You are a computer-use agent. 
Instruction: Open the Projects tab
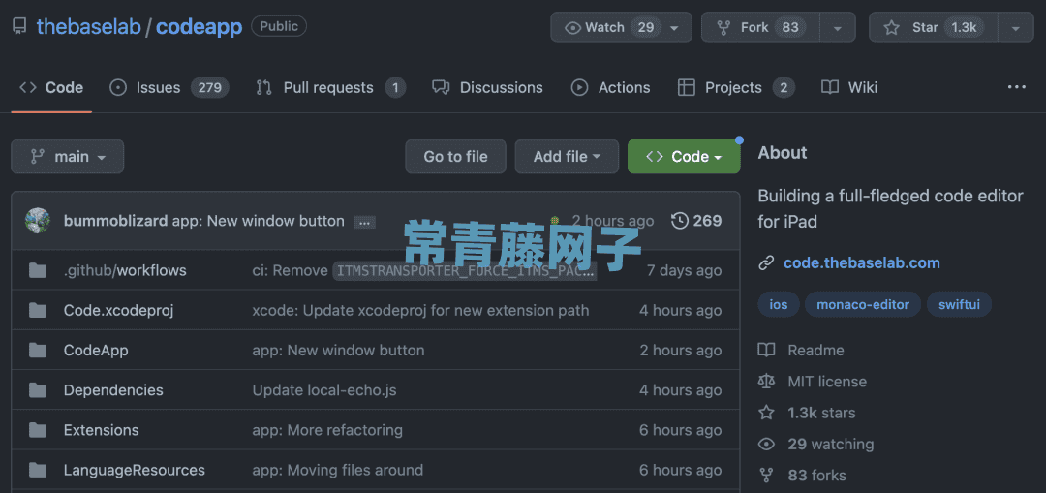736,87
